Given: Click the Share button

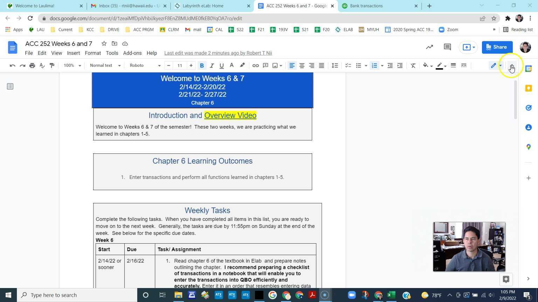Looking at the screenshot, I should (x=497, y=47).
